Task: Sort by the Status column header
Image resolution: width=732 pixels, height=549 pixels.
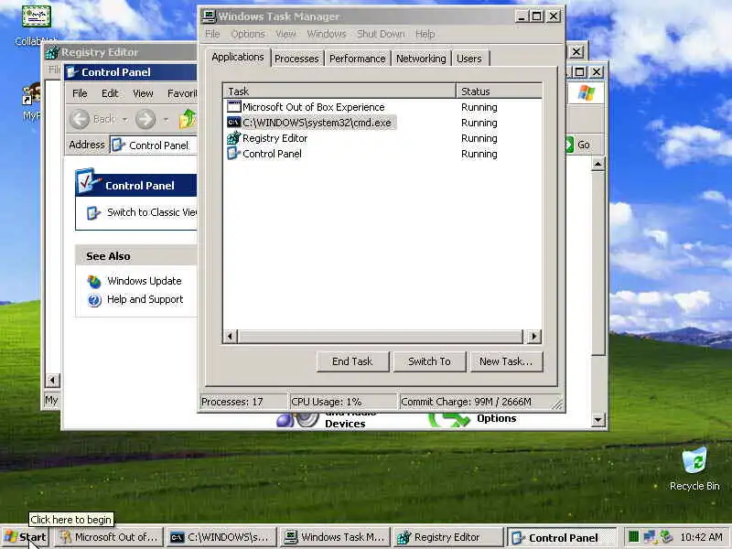Action: (x=499, y=91)
